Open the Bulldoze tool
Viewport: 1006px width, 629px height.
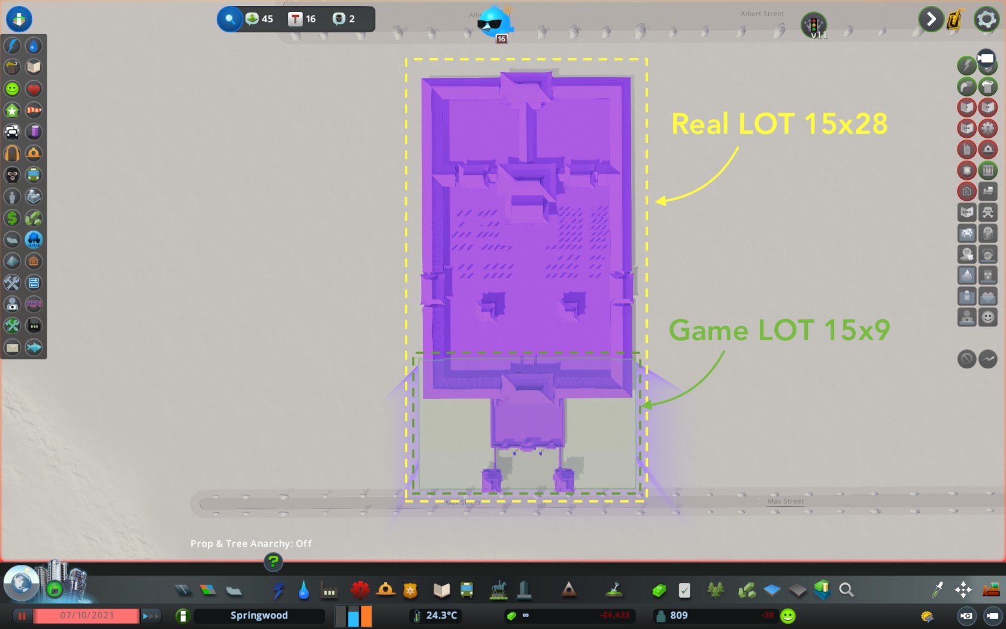click(990, 591)
